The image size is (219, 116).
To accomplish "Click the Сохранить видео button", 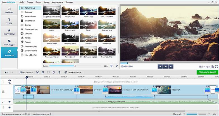I will pyautogui.click(x=207, y=72).
